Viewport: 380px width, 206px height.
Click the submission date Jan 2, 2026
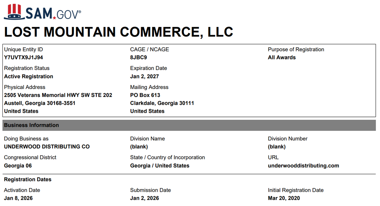pos(144,198)
